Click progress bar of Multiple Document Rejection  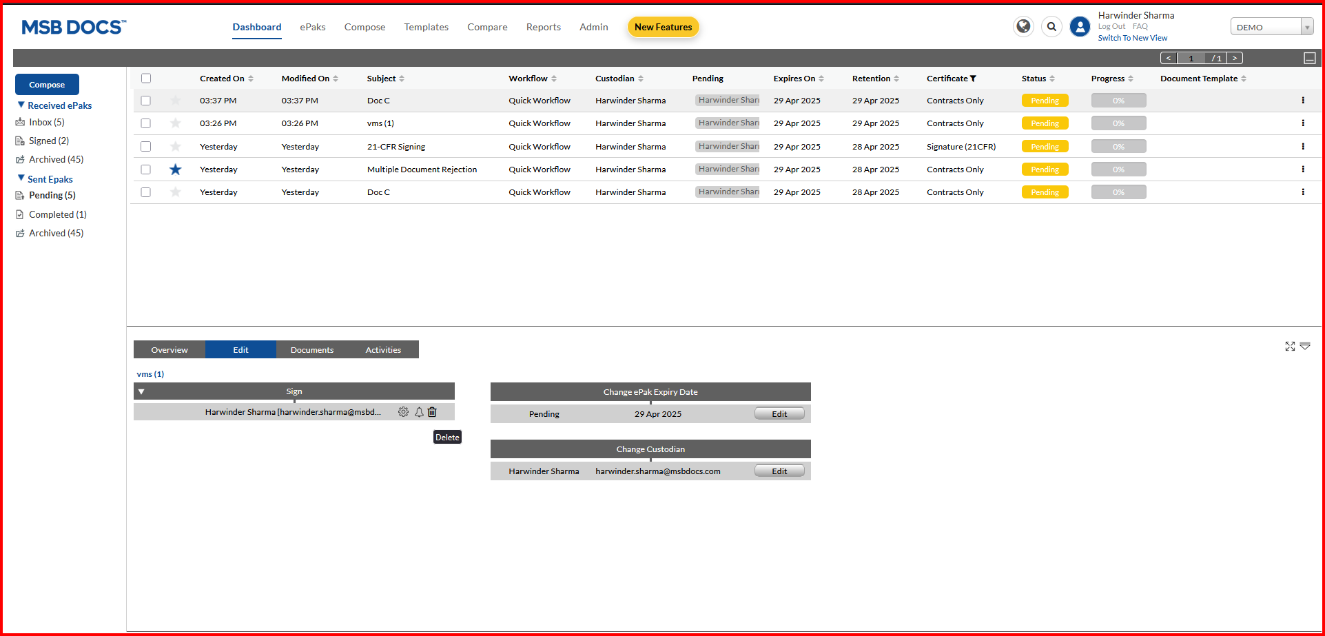point(1118,170)
